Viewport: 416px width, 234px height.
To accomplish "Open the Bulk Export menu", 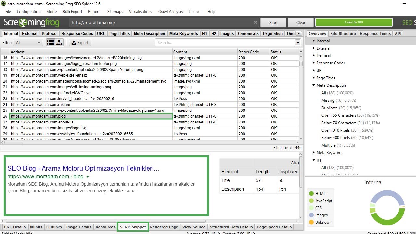I will (x=72, y=12).
